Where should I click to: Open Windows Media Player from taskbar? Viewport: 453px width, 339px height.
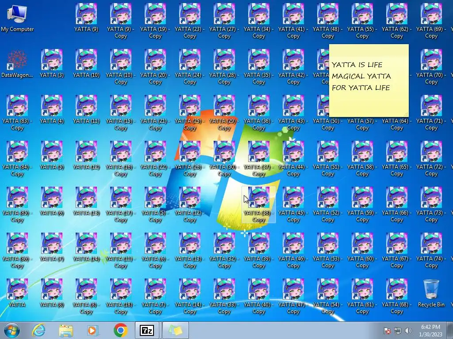[x=92, y=330]
